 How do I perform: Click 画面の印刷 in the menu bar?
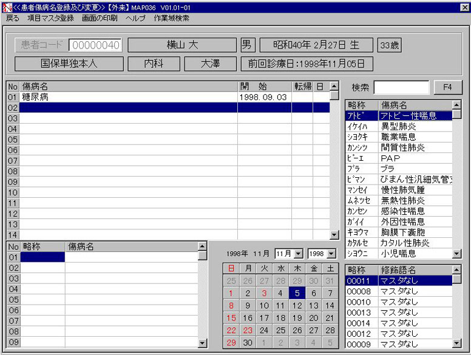click(100, 18)
